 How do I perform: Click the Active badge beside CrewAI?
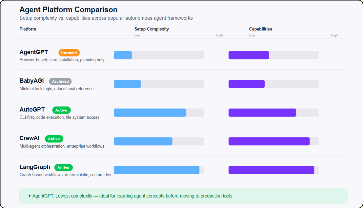click(54, 139)
